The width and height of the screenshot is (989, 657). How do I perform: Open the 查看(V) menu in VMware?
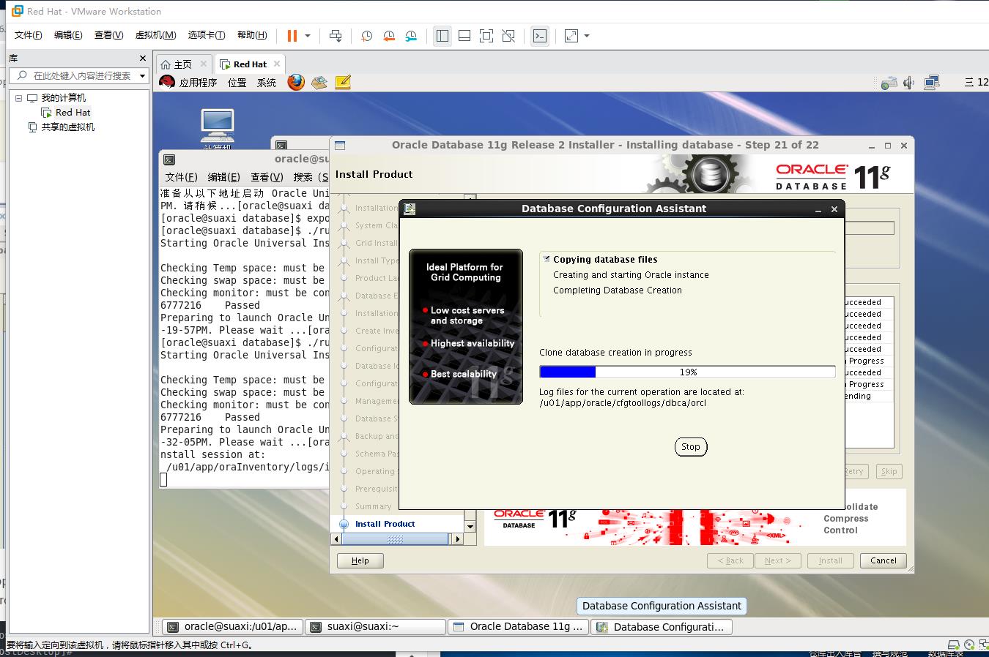click(x=108, y=35)
